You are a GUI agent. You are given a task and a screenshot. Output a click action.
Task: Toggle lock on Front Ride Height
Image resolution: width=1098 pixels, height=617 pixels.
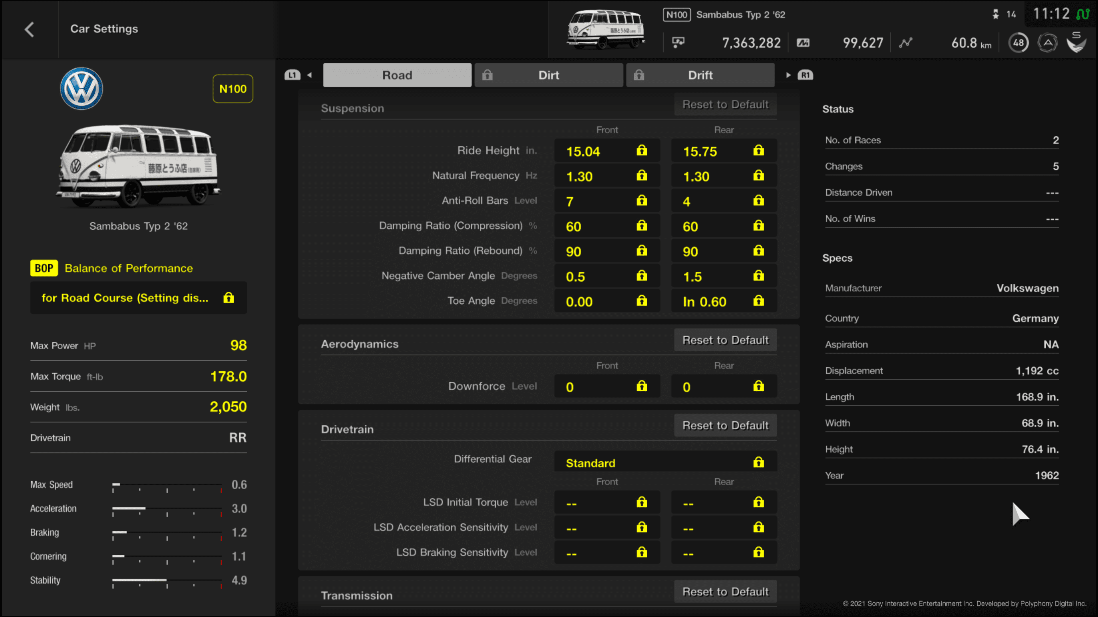[642, 151]
